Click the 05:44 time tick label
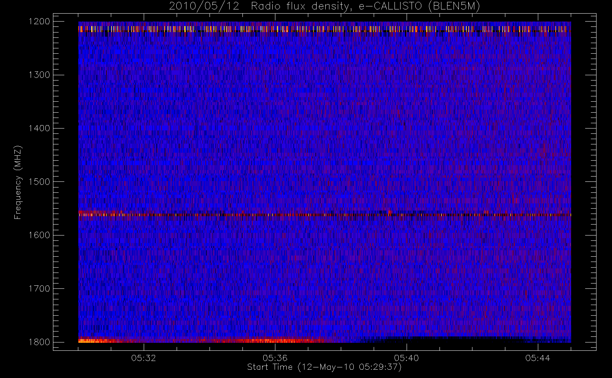The width and height of the screenshot is (612, 378). coord(538,358)
